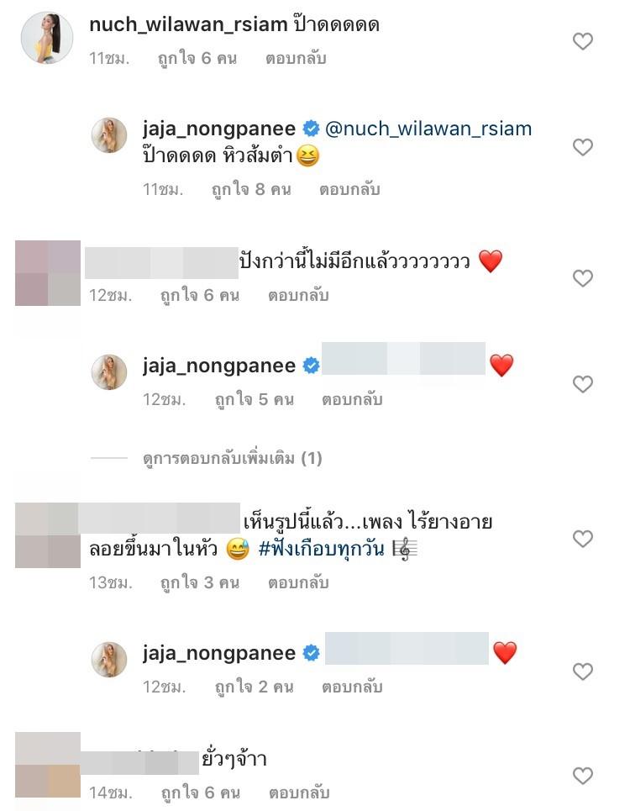
Task: Open nuch_wilawan_rsiam profile picture
Action: tap(46, 39)
